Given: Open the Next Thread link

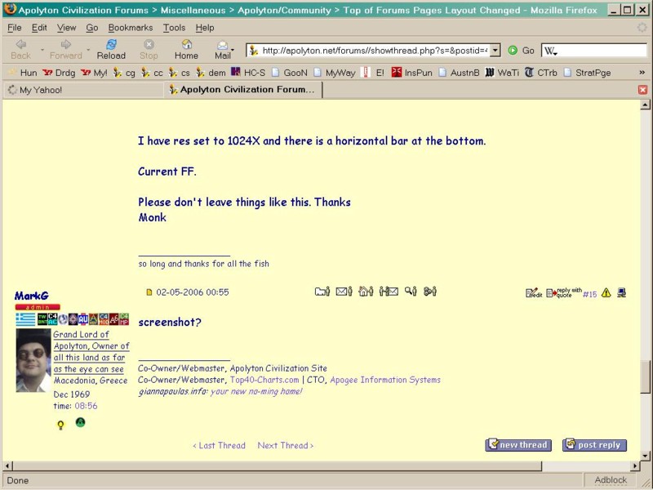Looking at the screenshot, I should tap(285, 445).
